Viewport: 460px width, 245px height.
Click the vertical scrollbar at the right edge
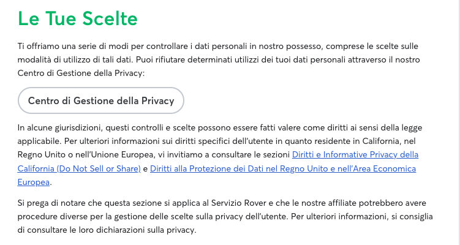point(458,123)
